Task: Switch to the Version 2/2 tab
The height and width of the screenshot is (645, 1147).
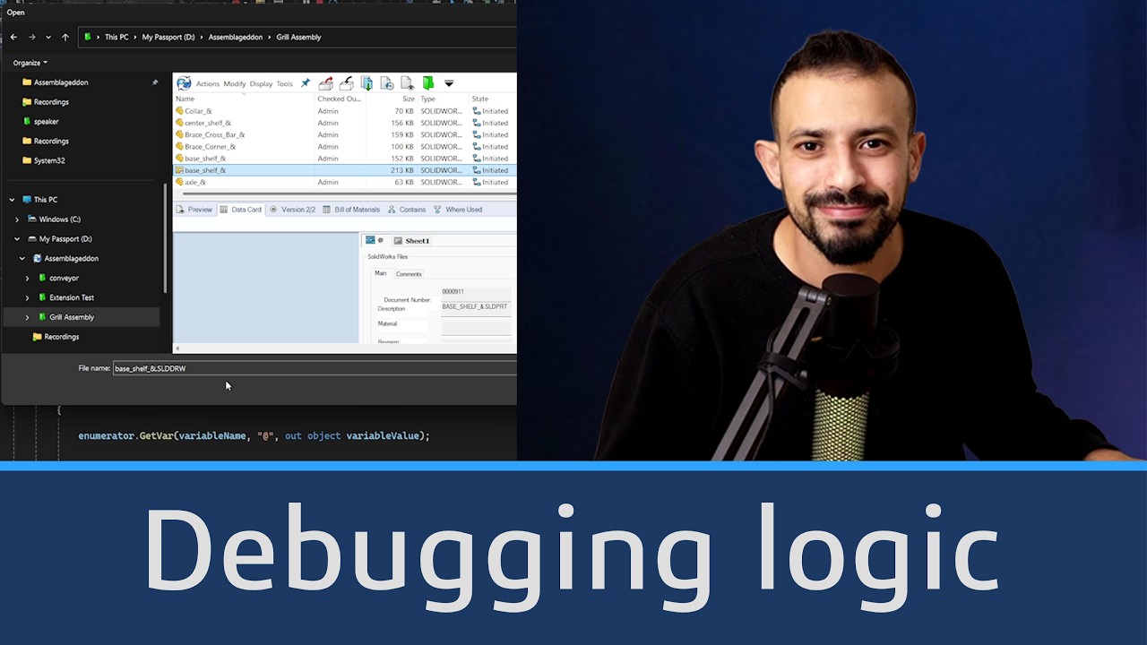Action: tap(292, 210)
